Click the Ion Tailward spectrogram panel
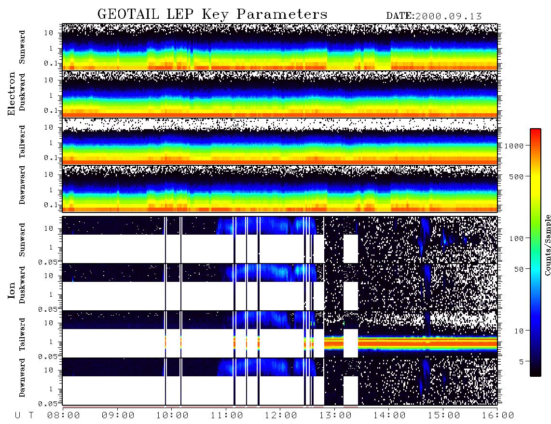This screenshot has height=424, width=551. [x=280, y=334]
